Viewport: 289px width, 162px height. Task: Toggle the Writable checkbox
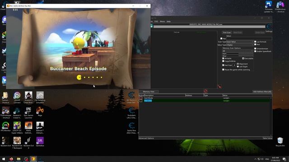(x=223, y=58)
